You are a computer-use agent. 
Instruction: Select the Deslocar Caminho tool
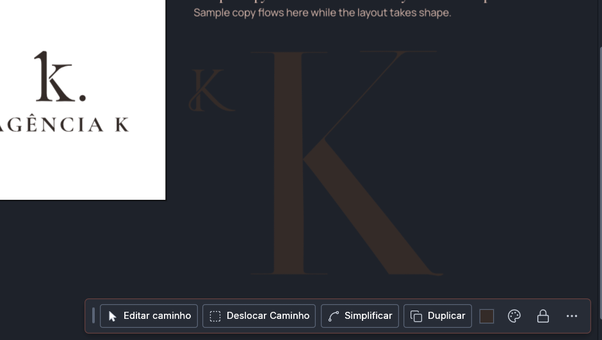(259, 316)
